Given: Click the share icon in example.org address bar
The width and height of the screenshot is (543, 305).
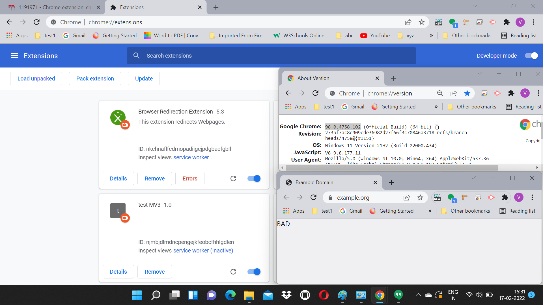Looking at the screenshot, I should coord(406,197).
